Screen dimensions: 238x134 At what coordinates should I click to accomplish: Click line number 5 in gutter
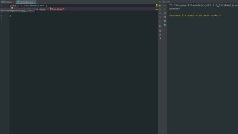click(1, 19)
